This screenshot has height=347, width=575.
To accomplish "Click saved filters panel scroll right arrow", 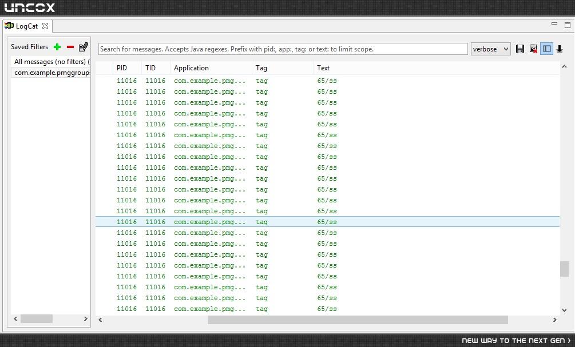I will click(85, 319).
